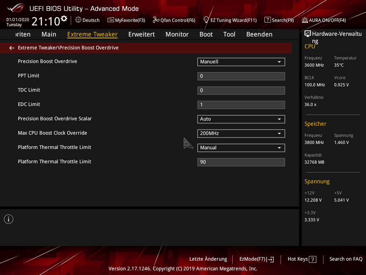
Task: Click Letzte Änderung
Action: pyautogui.click(x=208, y=259)
